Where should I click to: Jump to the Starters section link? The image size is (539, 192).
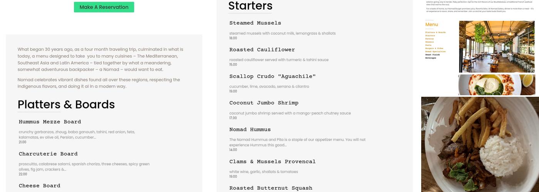coord(431,36)
